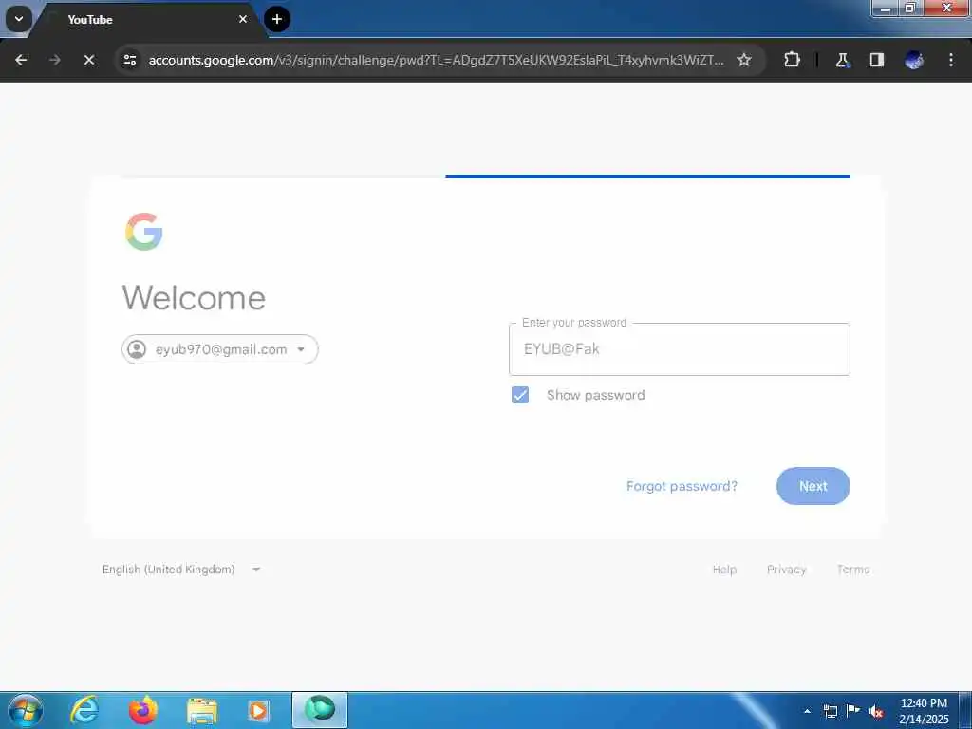Image resolution: width=972 pixels, height=729 pixels.
Task: Open the Extensions puzzle icon
Action: tap(792, 60)
